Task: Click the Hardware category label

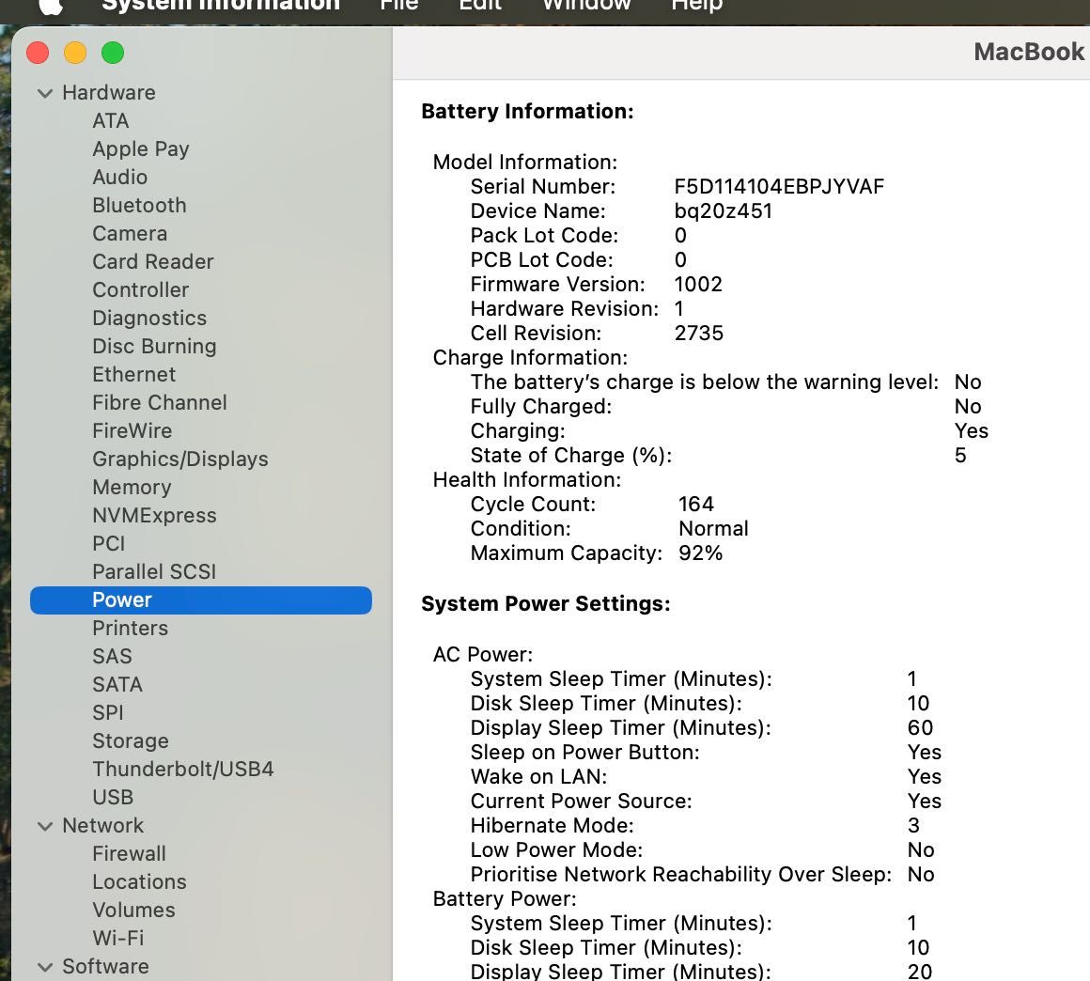Action: pos(108,93)
